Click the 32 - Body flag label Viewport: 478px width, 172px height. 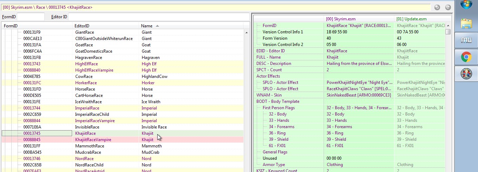(x=278, y=114)
